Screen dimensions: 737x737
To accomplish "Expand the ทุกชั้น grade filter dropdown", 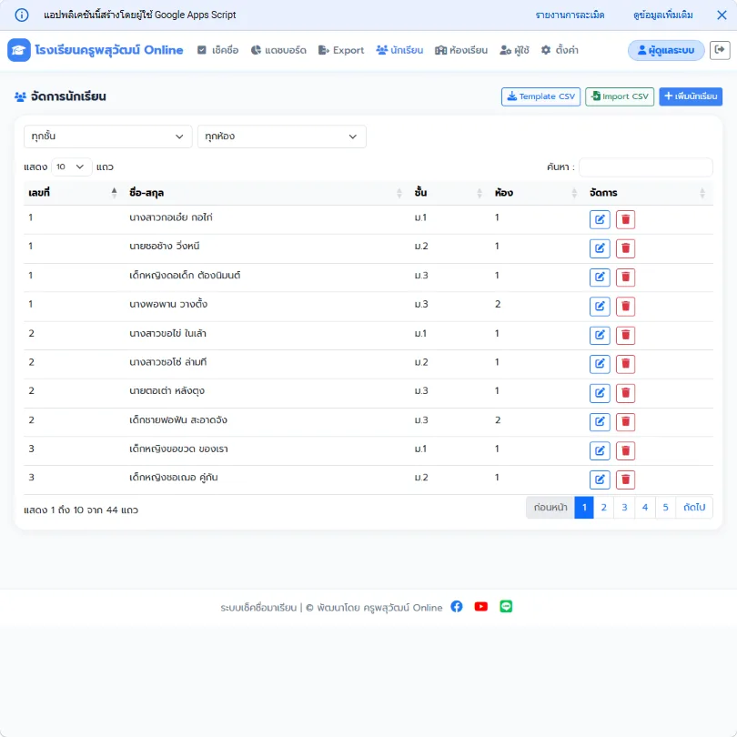I will click(x=107, y=136).
